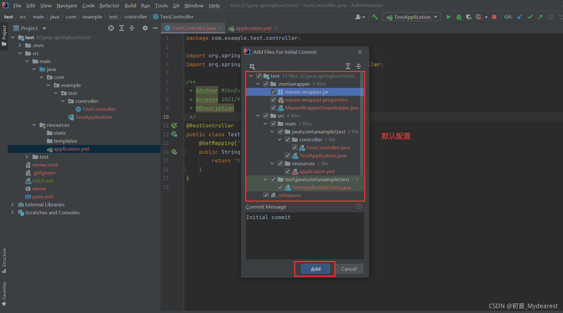Open Project panel settings gear
Screen dimensions: 563x313
[145, 28]
